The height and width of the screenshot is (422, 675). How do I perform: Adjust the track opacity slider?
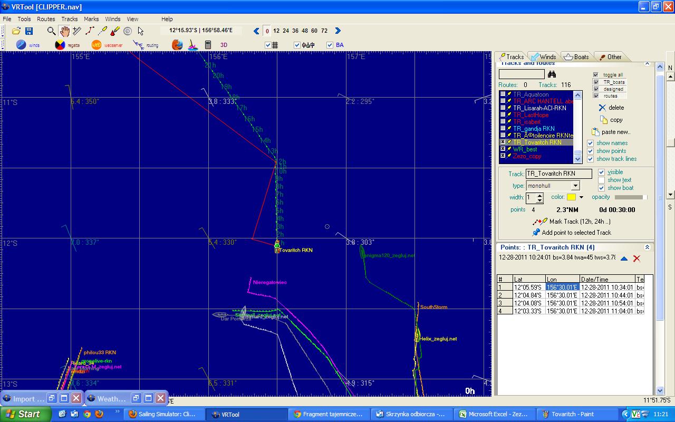click(x=631, y=197)
